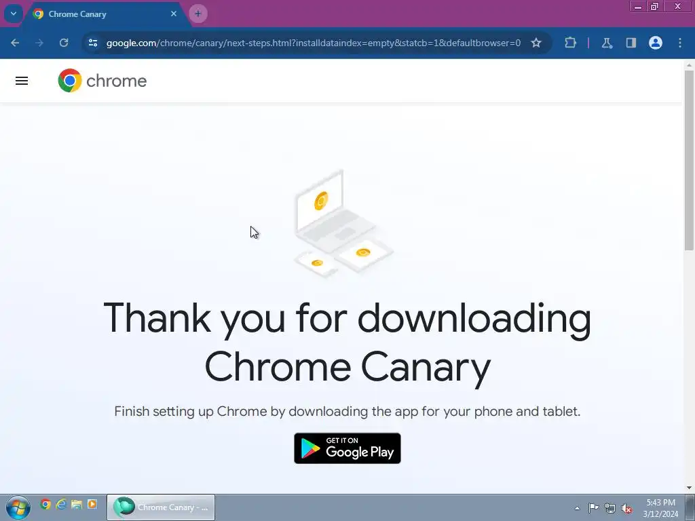Open the tab search dropdown arrow
This screenshot has width=695, height=521.
click(x=14, y=14)
